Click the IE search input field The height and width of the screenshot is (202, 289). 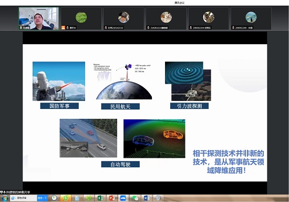pyautogui.click(x=24, y=198)
